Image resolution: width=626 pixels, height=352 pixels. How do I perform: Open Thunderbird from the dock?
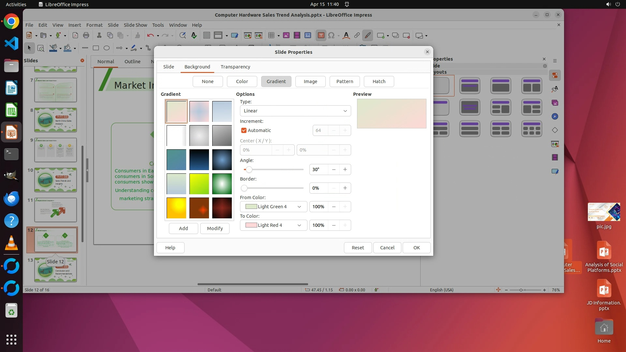pyautogui.click(x=11, y=198)
